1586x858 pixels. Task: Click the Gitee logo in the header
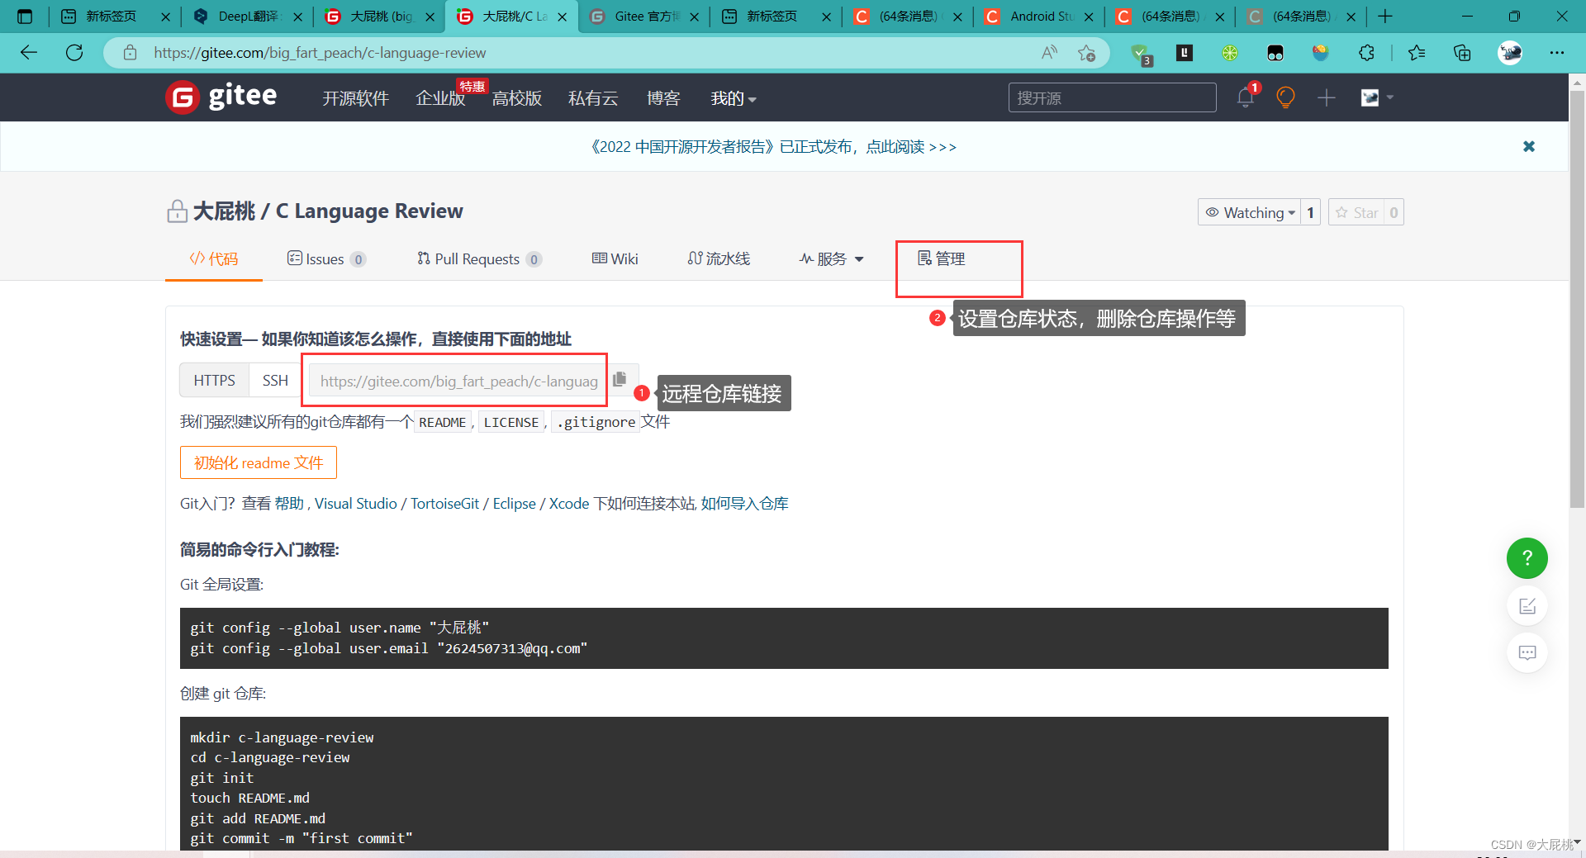pyautogui.click(x=221, y=97)
